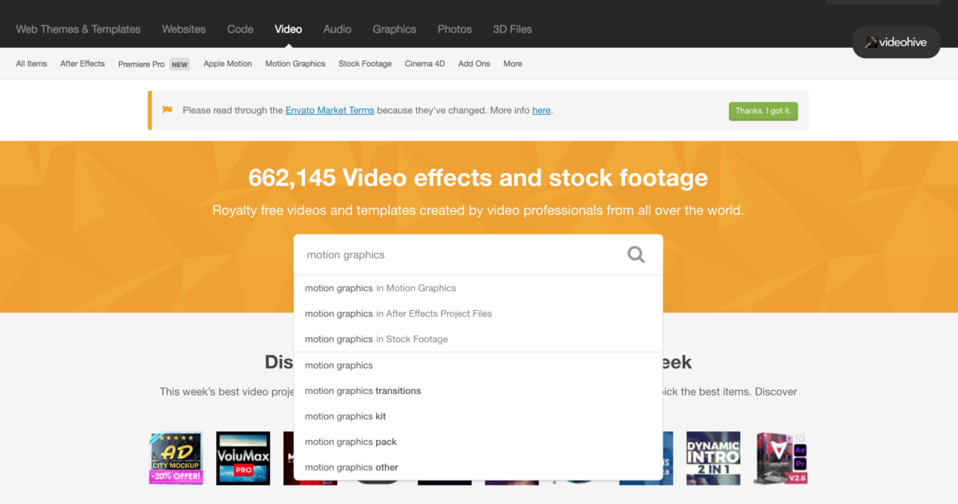Image resolution: width=958 pixels, height=504 pixels.
Task: Choose suggestion 'motion graphics in Stock Footage'
Action: coord(478,339)
